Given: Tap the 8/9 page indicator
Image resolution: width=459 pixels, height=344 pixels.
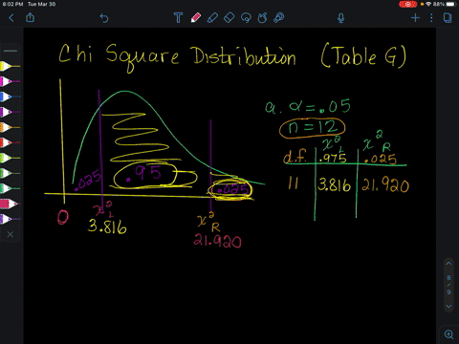Looking at the screenshot, I should point(448,285).
